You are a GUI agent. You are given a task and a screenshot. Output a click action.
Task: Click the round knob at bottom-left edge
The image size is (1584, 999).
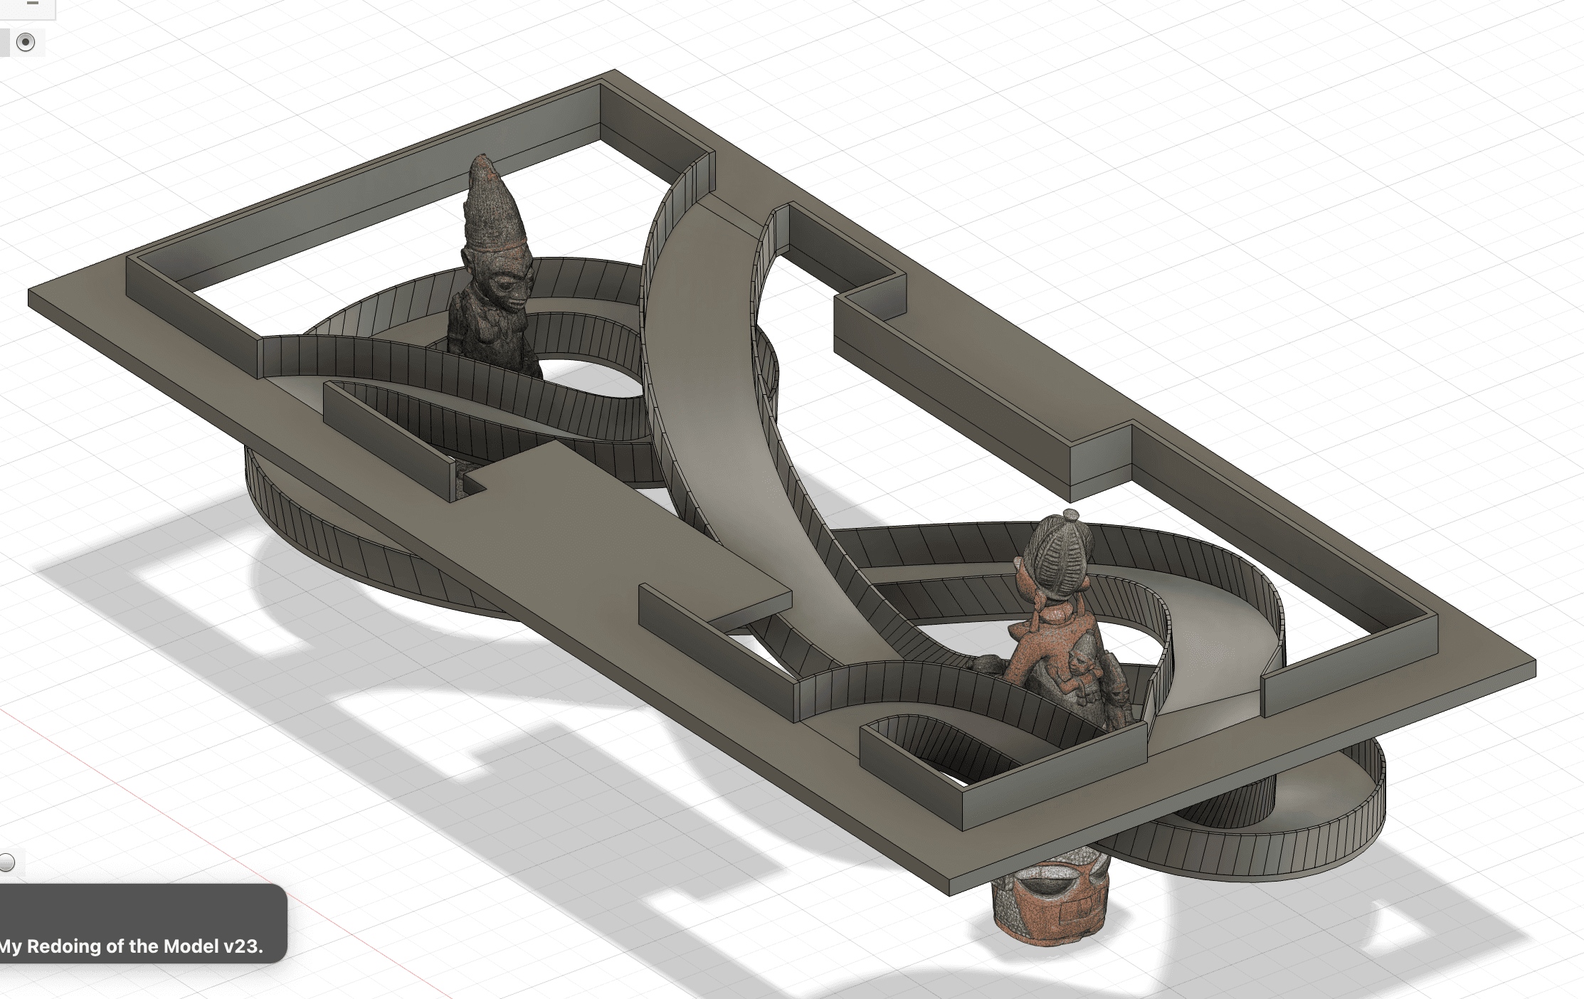6,863
